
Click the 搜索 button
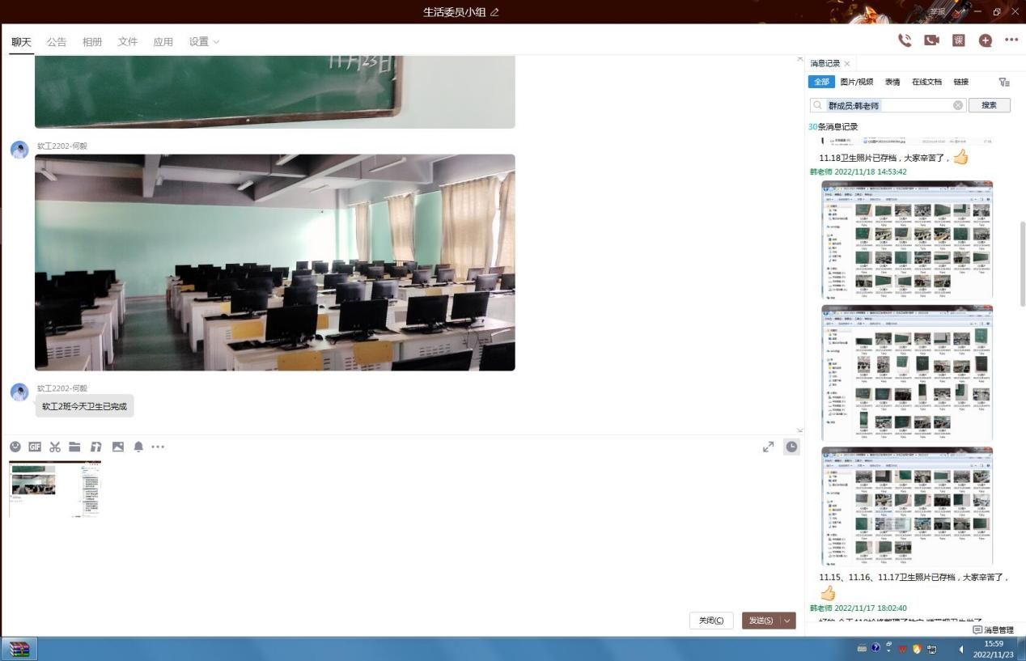989,105
